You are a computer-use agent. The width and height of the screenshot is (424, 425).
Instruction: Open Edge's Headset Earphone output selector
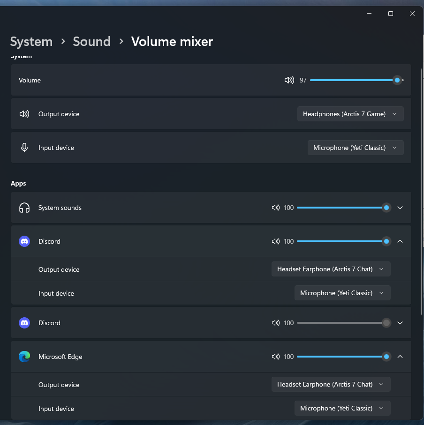(331, 384)
